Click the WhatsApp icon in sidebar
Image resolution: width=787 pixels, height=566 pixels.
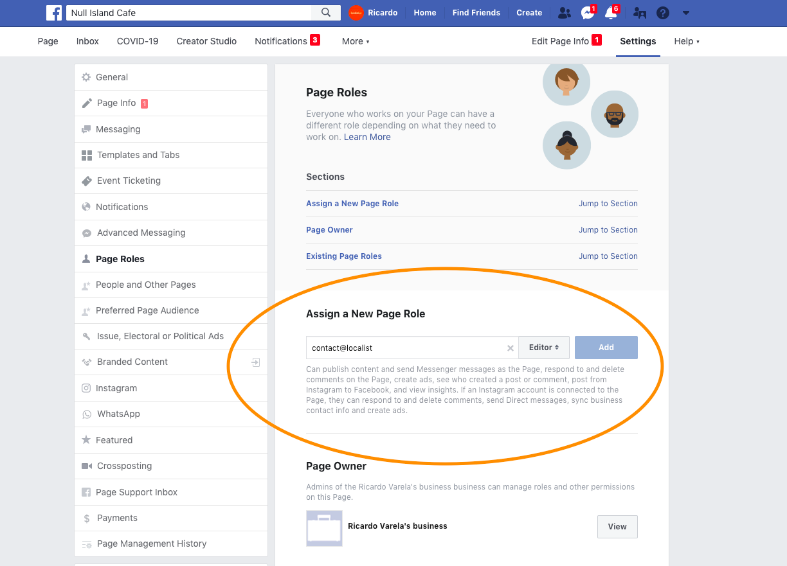click(87, 414)
